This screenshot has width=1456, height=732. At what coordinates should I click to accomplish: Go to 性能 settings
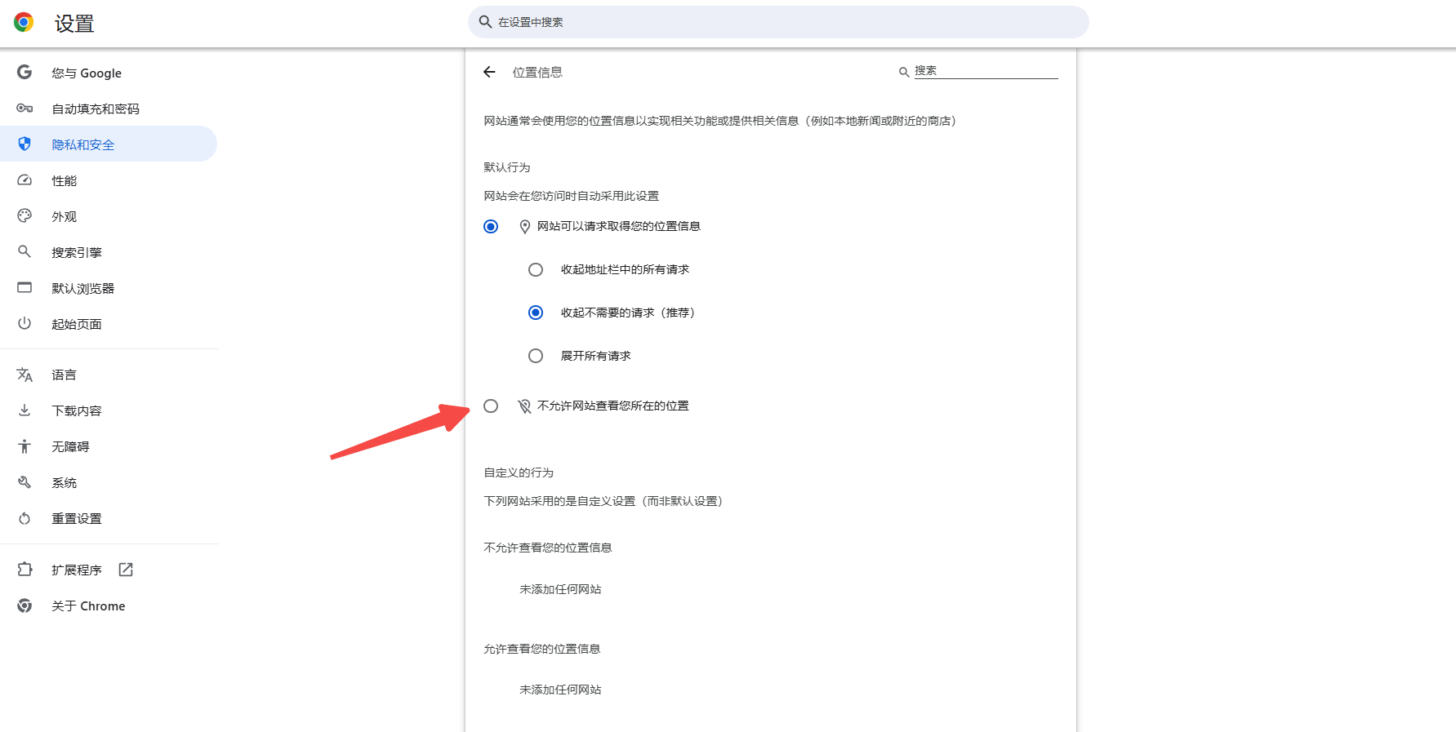tap(109, 180)
